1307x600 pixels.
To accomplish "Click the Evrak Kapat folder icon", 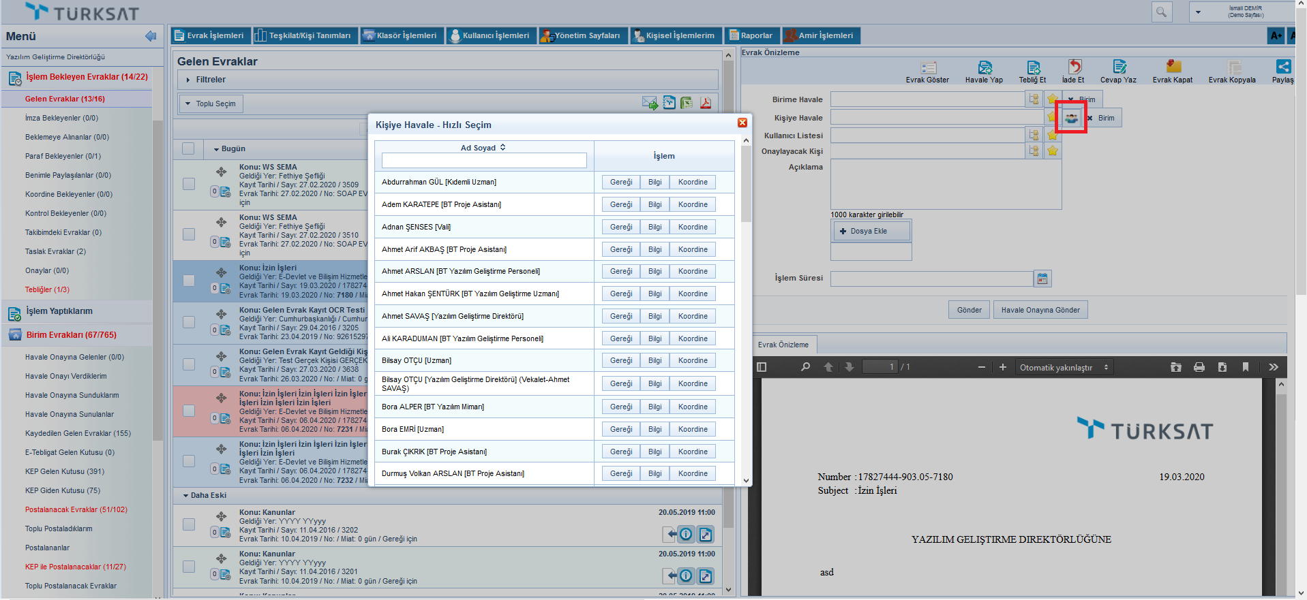I will click(1173, 67).
